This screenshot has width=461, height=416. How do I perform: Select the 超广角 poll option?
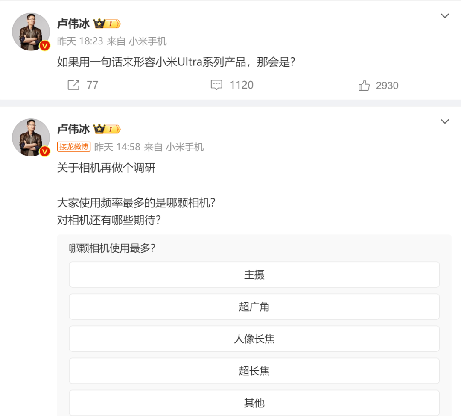coord(254,307)
